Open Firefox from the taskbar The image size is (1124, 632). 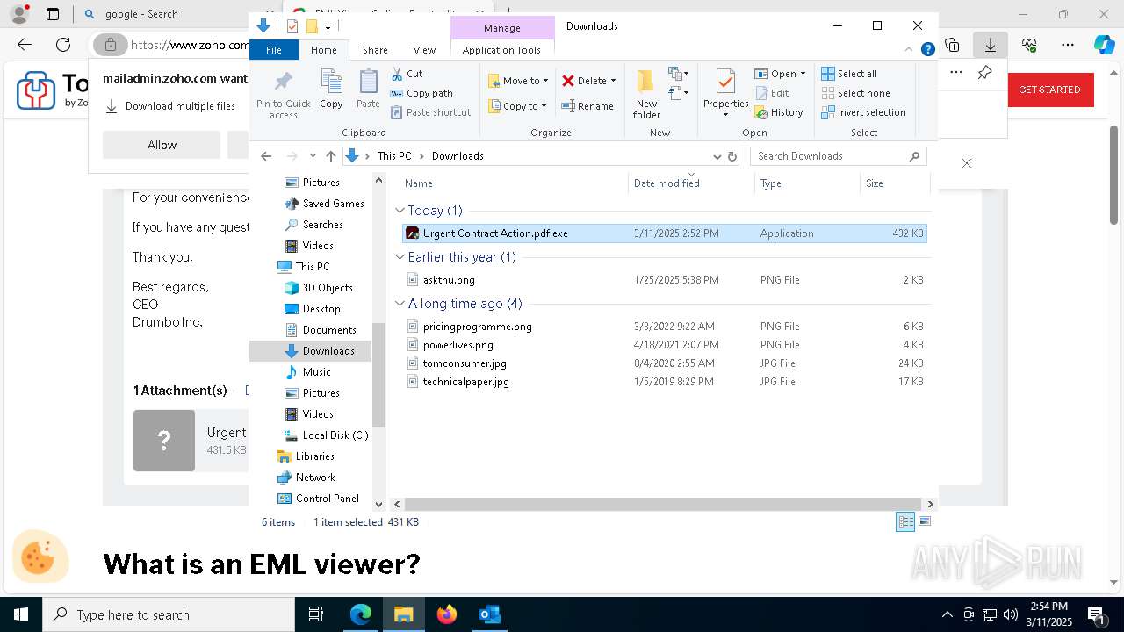pyautogui.click(x=447, y=614)
